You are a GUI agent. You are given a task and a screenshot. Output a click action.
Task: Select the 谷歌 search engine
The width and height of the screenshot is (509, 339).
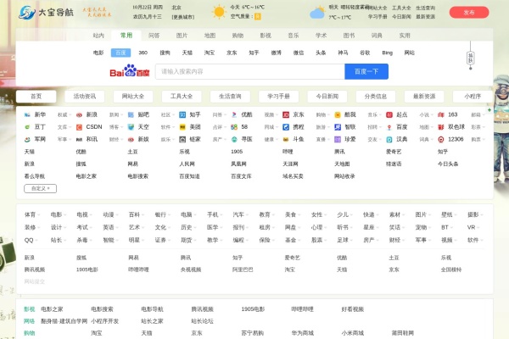365,53
